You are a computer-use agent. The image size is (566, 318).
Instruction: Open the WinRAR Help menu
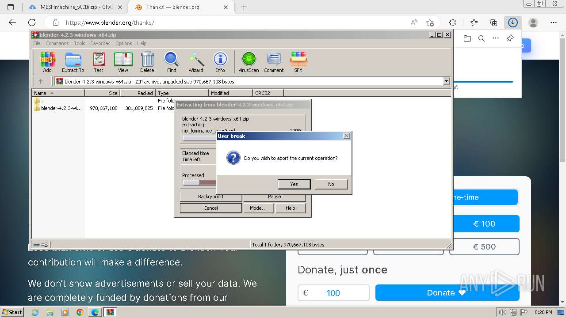[141, 43]
